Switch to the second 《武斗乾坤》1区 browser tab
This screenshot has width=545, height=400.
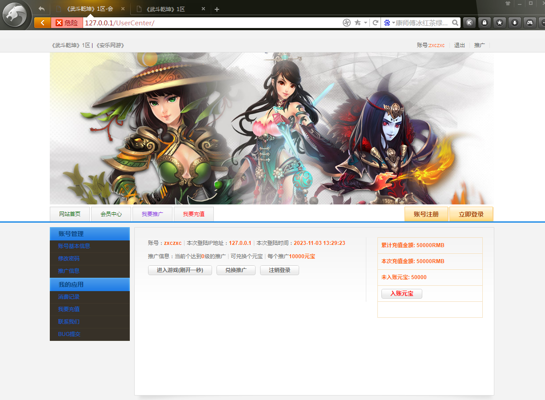pos(170,9)
